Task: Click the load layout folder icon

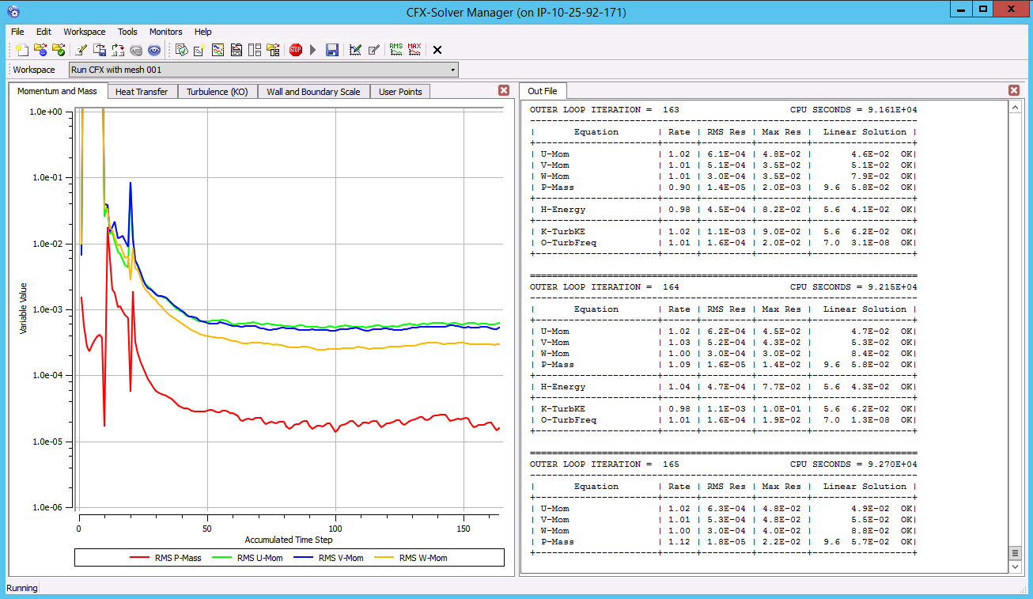Action: pyautogui.click(x=273, y=50)
